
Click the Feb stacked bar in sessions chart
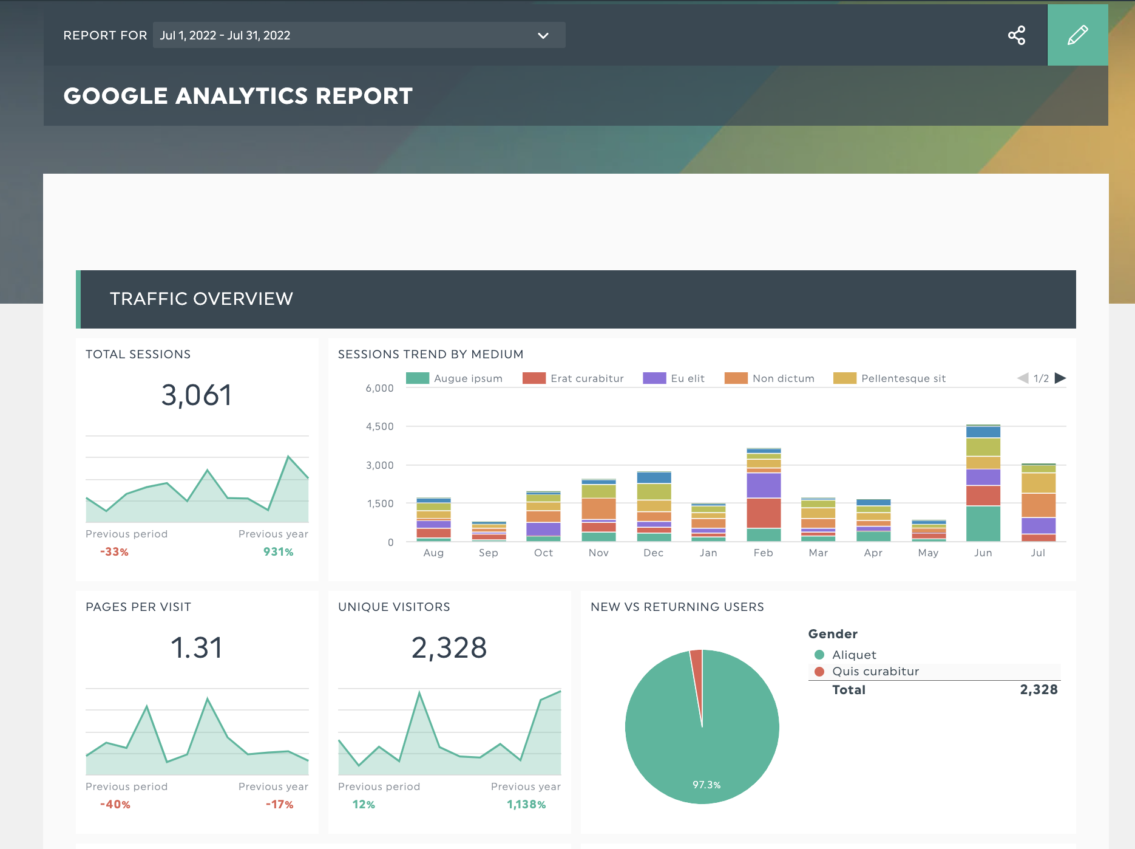tap(764, 498)
